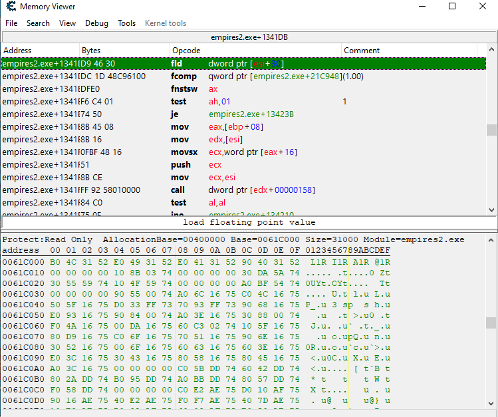Click hex row address 0061C080
498x417 pixels.
pos(23,347)
